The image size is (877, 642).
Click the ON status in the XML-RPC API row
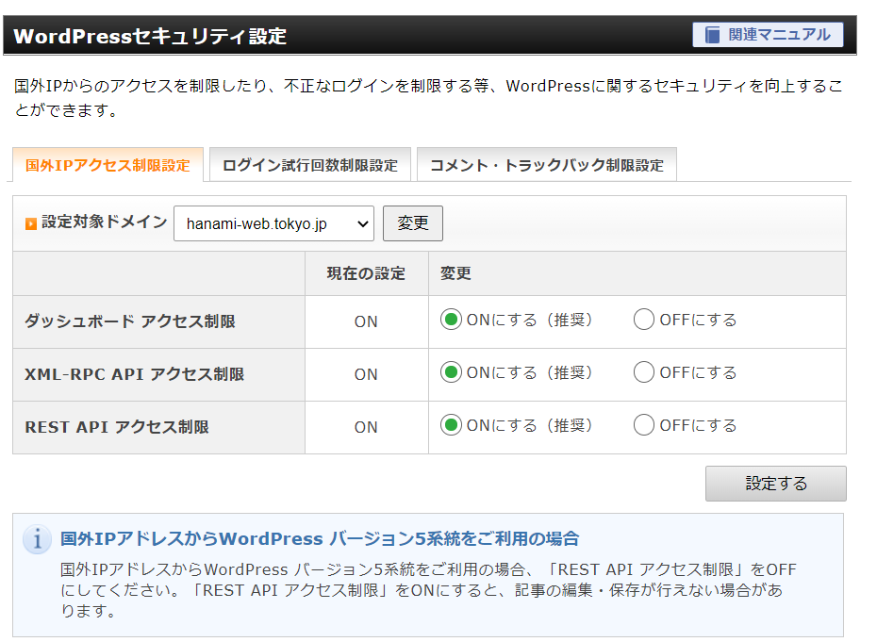click(366, 374)
